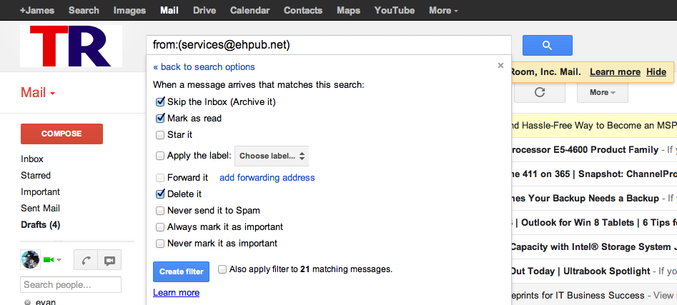
Task: Click add forwarding address link
Action: click(x=267, y=177)
